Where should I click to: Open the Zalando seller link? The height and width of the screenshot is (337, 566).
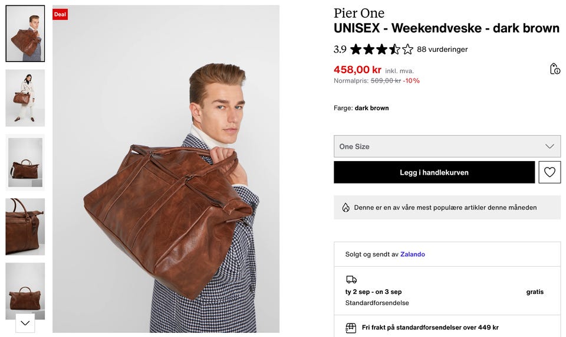tap(413, 254)
